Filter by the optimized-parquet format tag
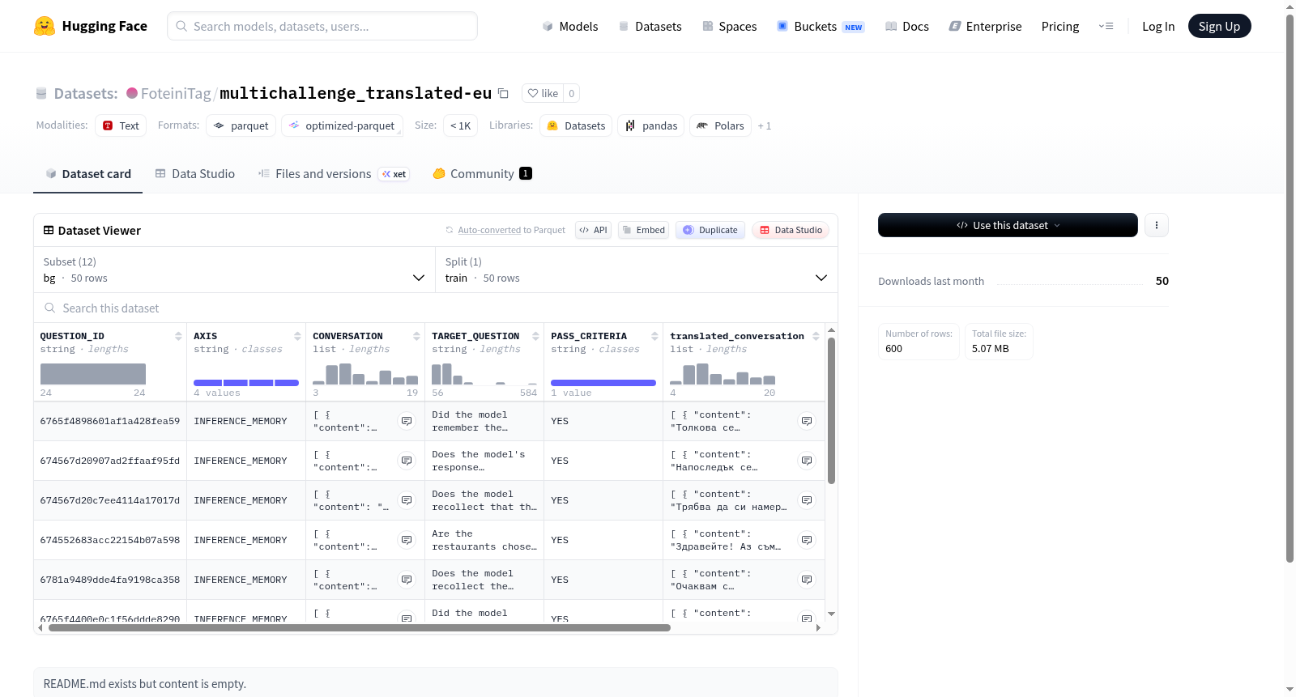Image resolution: width=1296 pixels, height=697 pixels. click(x=342, y=125)
